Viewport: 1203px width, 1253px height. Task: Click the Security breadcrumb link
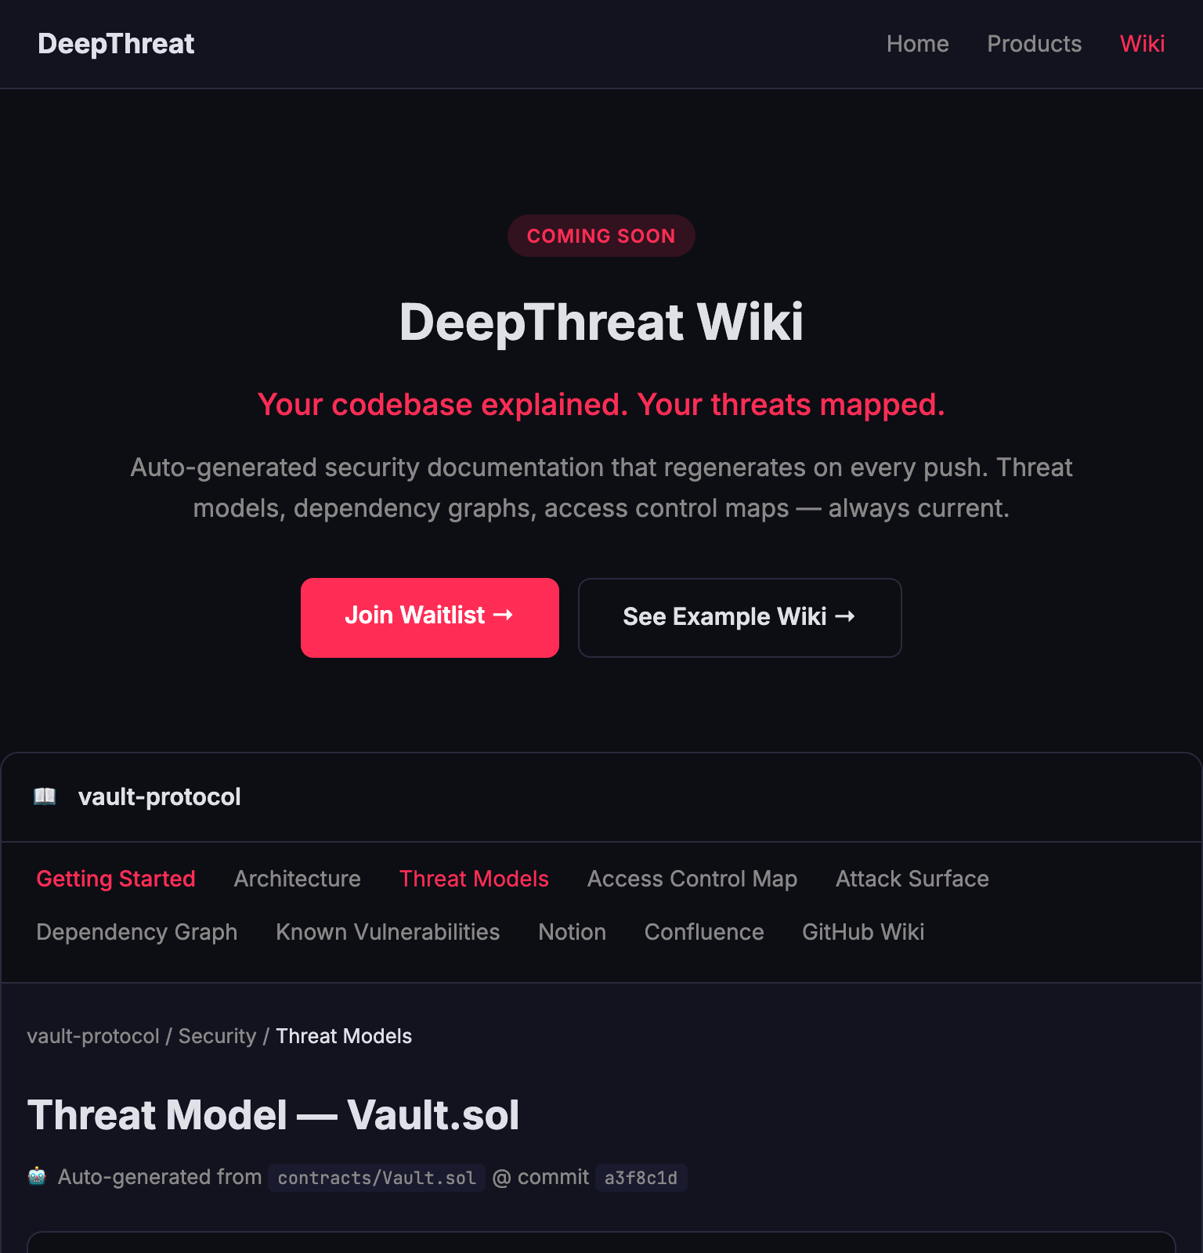click(x=217, y=1036)
